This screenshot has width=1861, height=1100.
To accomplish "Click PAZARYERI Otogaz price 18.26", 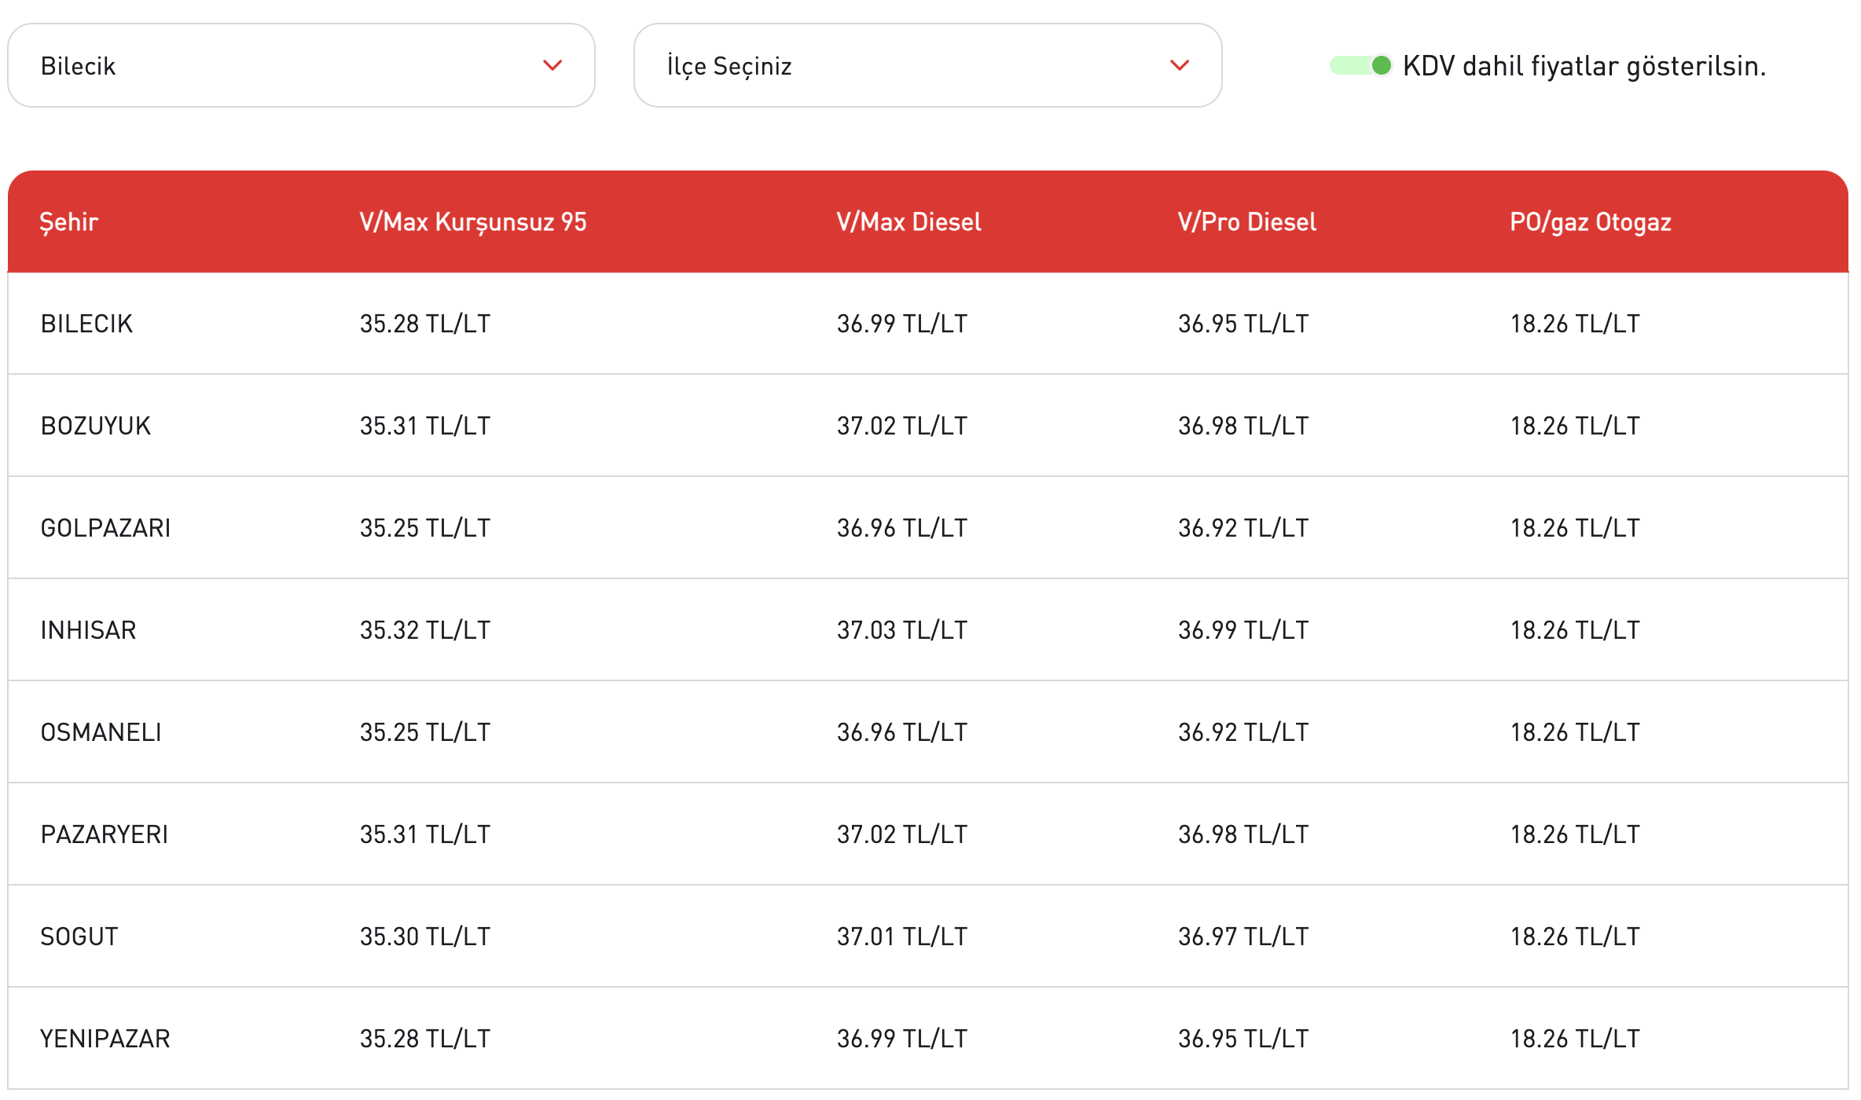I will pos(1574,834).
